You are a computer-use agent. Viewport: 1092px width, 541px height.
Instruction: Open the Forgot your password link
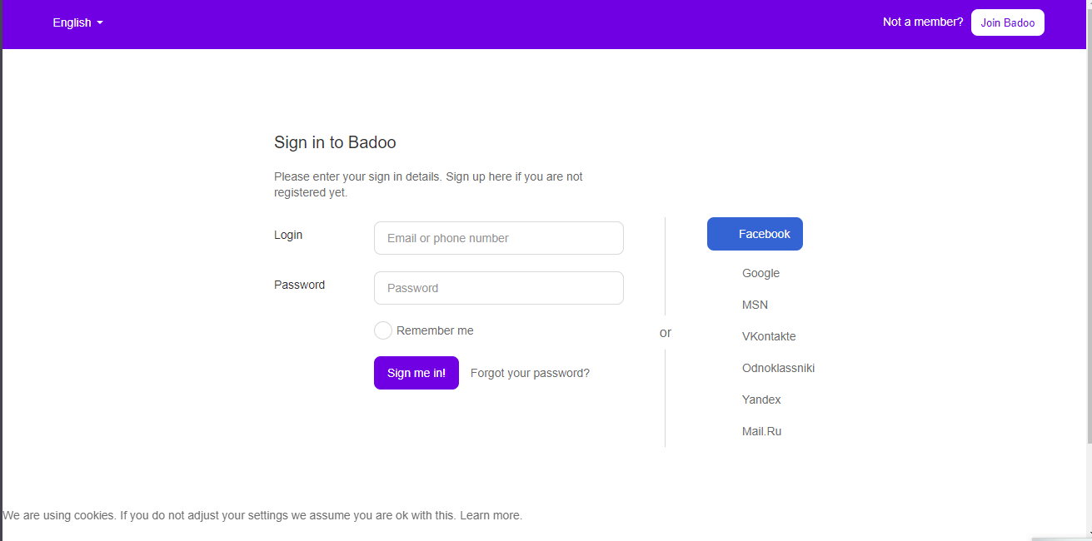530,373
